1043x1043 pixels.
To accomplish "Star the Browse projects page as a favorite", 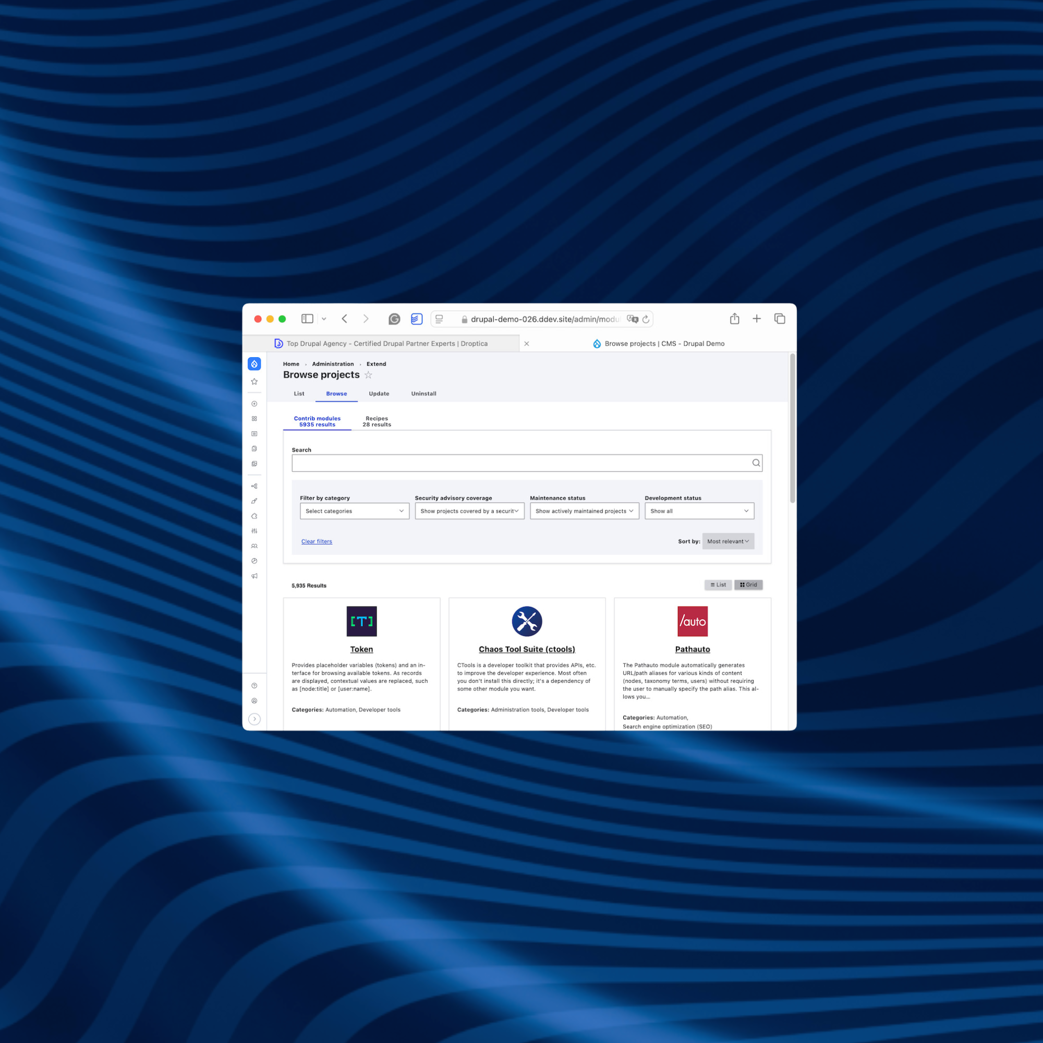I will pyautogui.click(x=369, y=374).
